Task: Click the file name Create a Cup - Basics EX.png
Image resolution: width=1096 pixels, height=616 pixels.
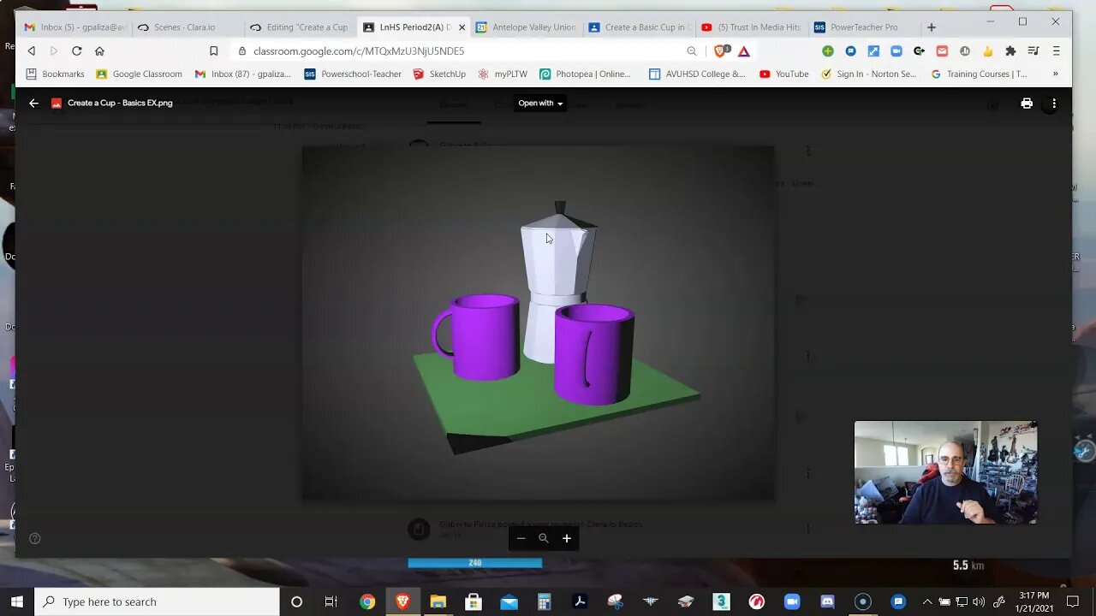Action: coord(120,104)
